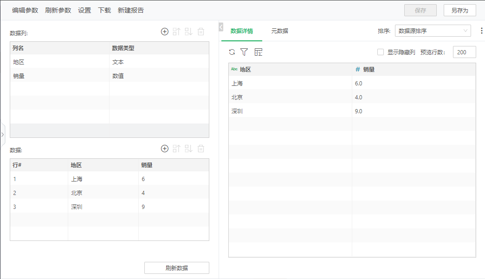Select the 销量 column header in preview

(x=369, y=69)
